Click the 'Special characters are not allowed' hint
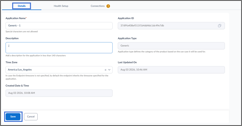 coord(21,32)
